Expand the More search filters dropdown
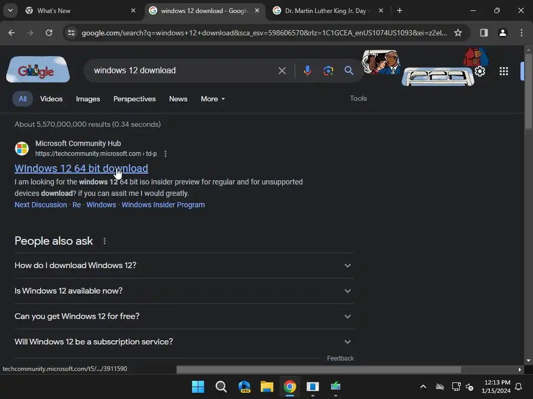Screen dimensions: 533x399 [x=213, y=99]
